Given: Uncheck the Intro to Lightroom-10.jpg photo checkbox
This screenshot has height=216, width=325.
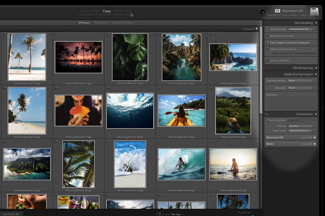Looking at the screenshot, I should 5,34.
